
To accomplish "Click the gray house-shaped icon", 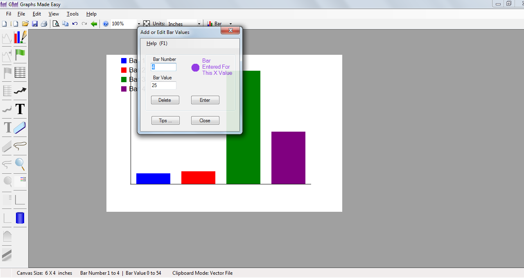I will [x=7, y=236].
